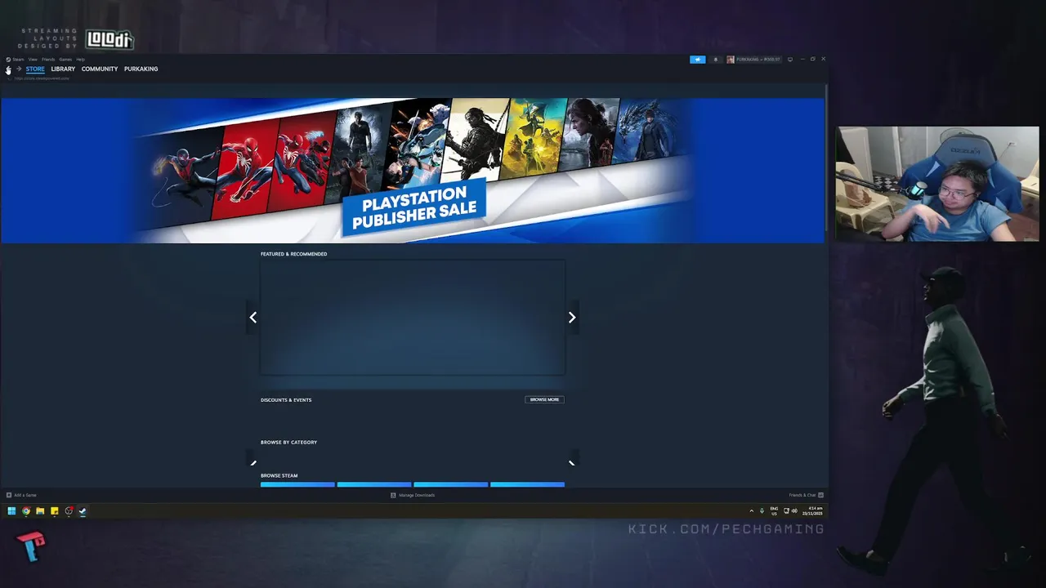Switch to the STORE tab
The image size is (1046, 588).
click(35, 69)
